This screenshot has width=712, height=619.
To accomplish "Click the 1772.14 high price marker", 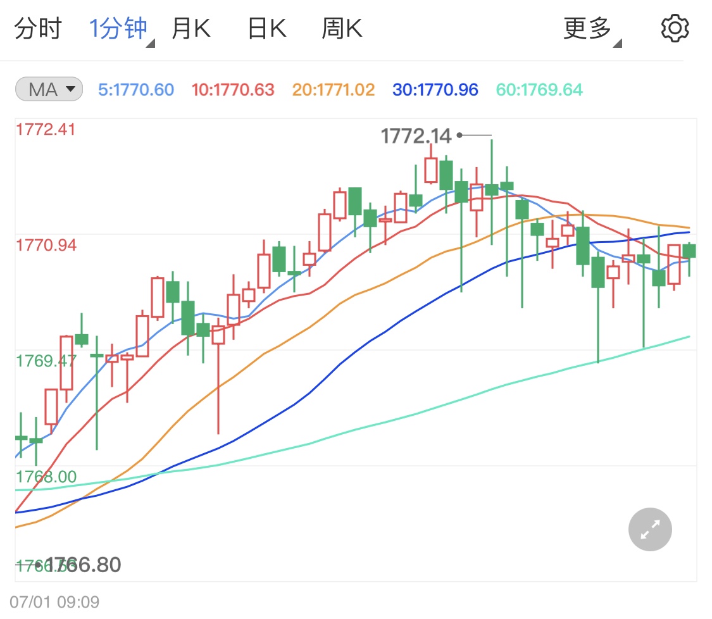I will 416,136.
